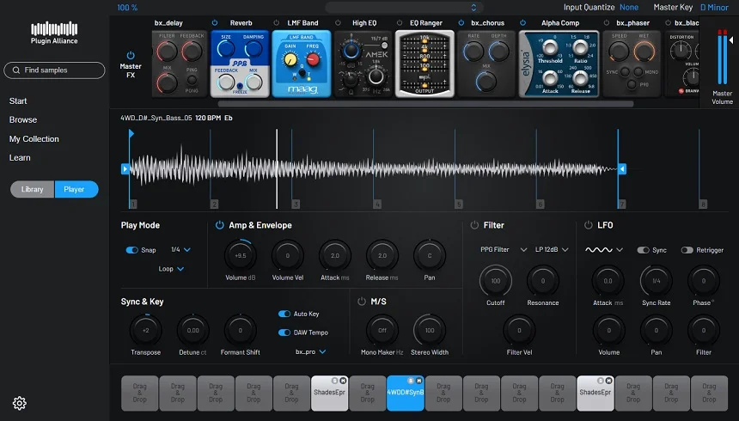Click the Plugin Alliance logo
The width and height of the screenshot is (739, 421).
coord(54,33)
